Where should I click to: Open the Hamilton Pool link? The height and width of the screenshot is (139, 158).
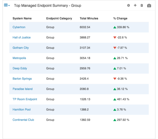coord(22,109)
